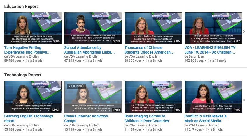
Task: Click title Brain Imaging Comes to Children
Action: click(x=146, y=118)
